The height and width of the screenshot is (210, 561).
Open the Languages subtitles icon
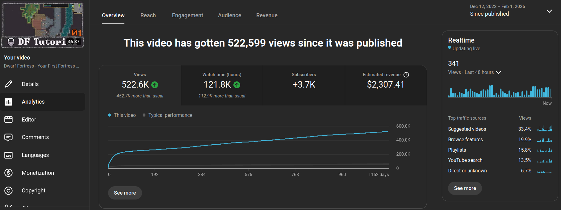[9, 155]
